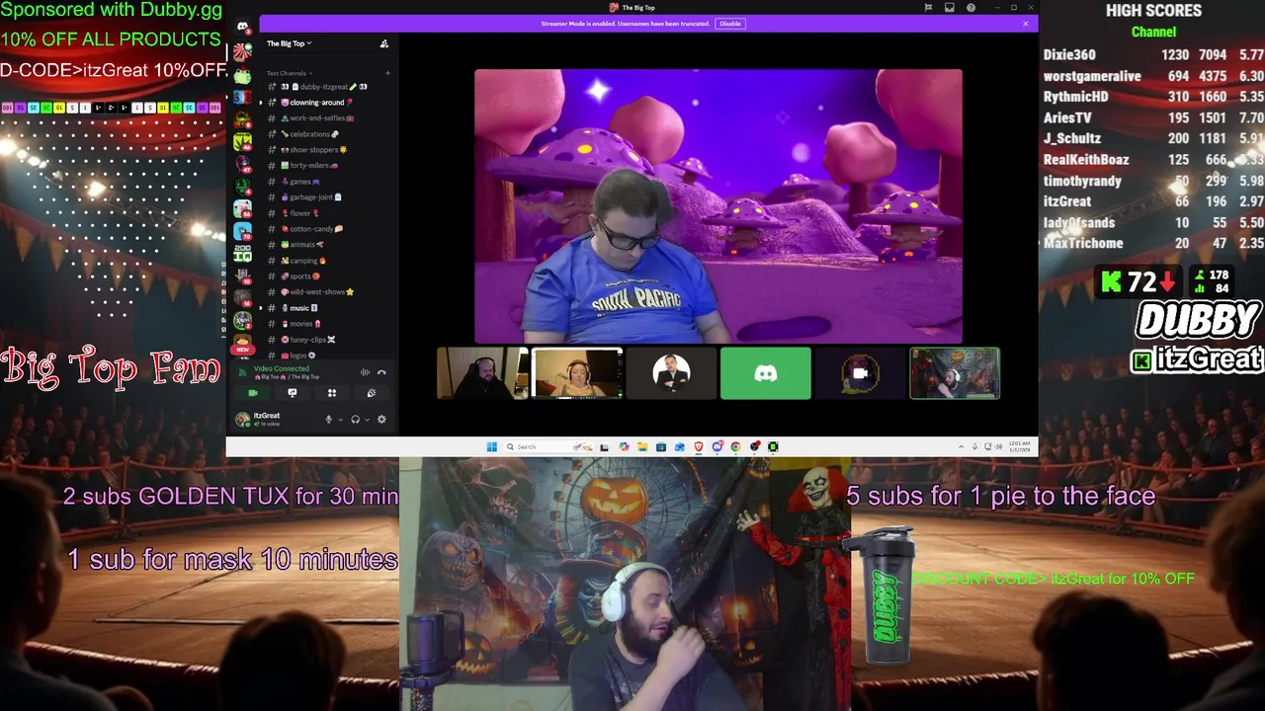Select the woman with headset video tile

pos(577,373)
